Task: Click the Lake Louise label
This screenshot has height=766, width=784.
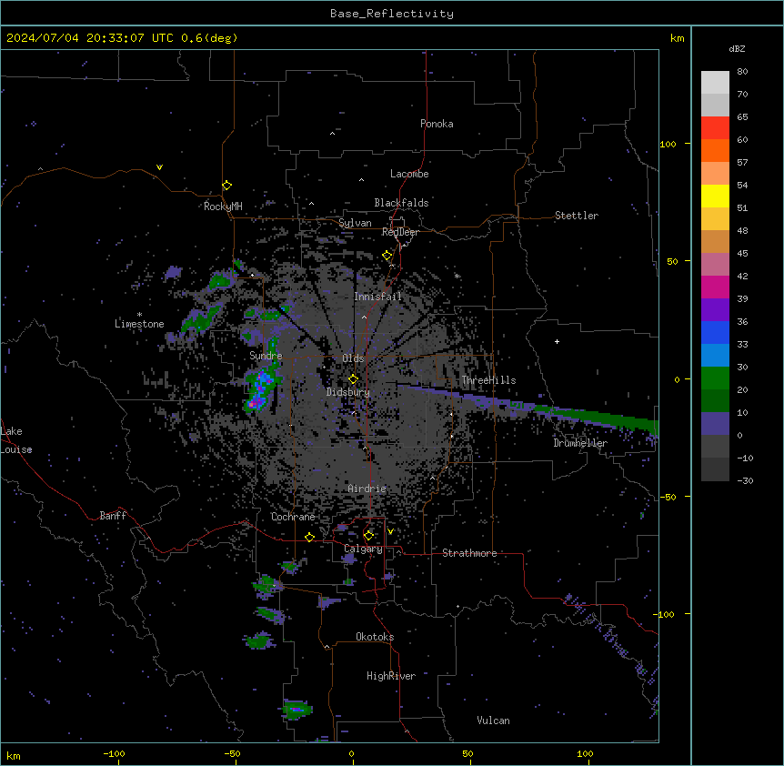Action: click(x=16, y=440)
